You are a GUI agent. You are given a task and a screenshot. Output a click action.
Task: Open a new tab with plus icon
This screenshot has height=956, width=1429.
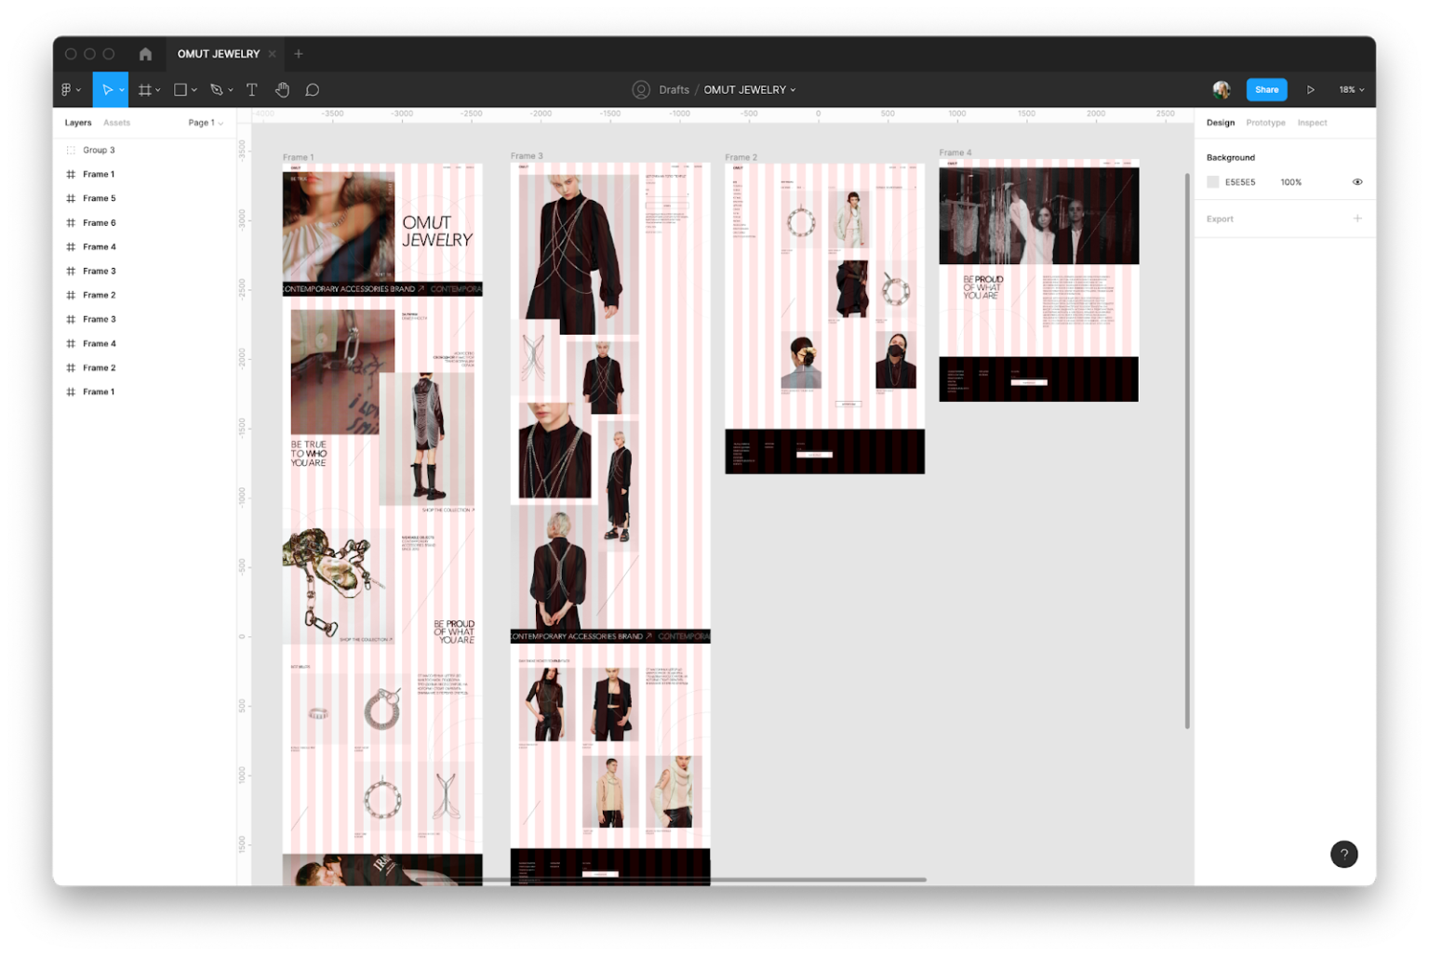coord(299,54)
